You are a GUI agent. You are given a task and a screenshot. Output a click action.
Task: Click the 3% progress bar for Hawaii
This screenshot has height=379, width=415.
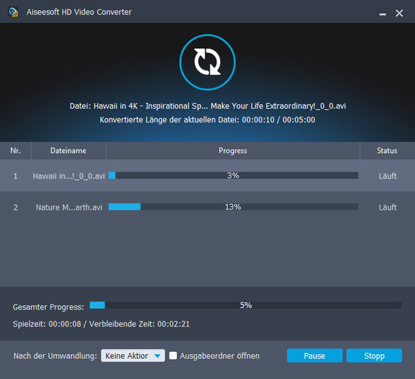(x=233, y=176)
